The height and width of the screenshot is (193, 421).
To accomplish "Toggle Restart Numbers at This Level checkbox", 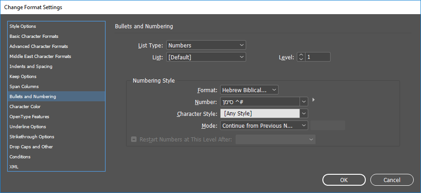I will point(134,139).
